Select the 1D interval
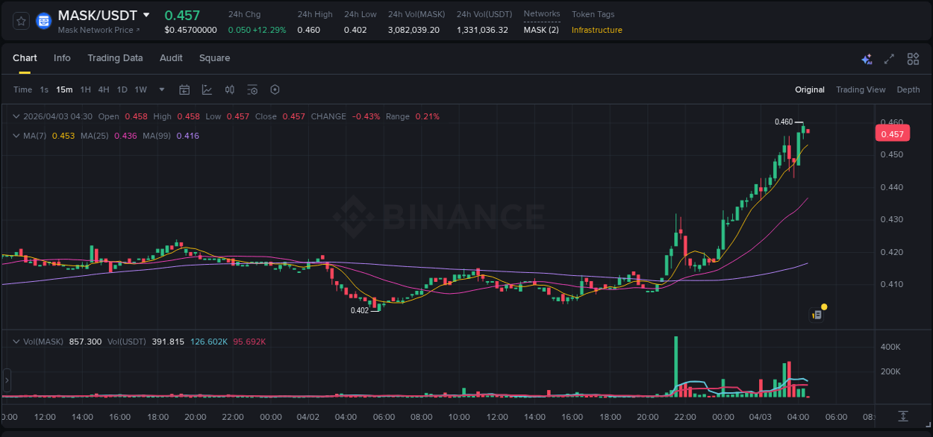 click(x=122, y=89)
